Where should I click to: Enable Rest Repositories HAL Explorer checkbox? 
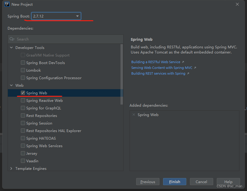[x=23, y=131]
